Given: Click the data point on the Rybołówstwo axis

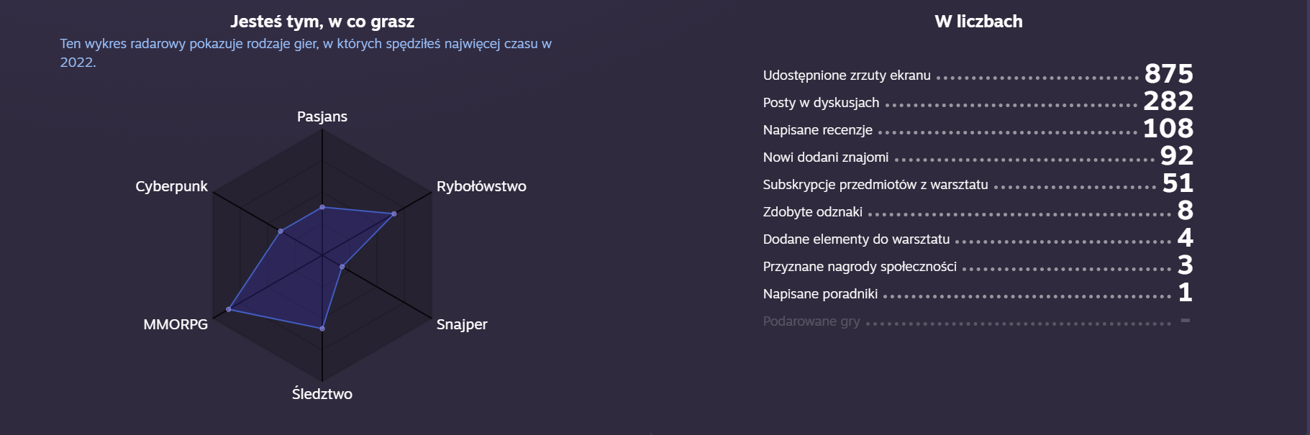Looking at the screenshot, I should (x=394, y=214).
